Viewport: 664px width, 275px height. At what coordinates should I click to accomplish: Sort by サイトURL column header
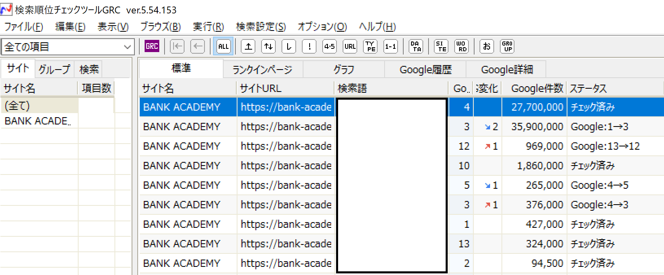pos(286,88)
